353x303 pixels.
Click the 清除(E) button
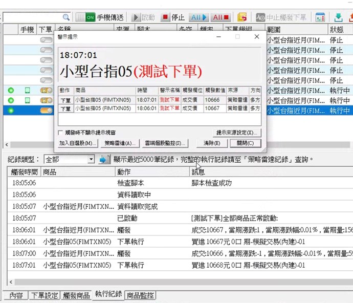pos(212,143)
